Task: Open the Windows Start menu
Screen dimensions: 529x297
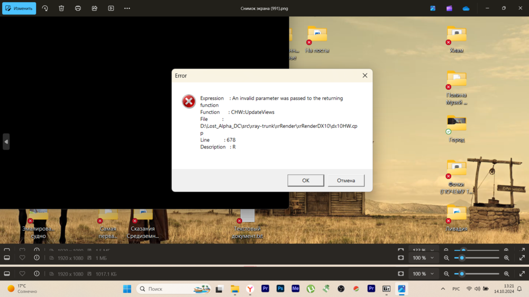Action: click(x=127, y=289)
